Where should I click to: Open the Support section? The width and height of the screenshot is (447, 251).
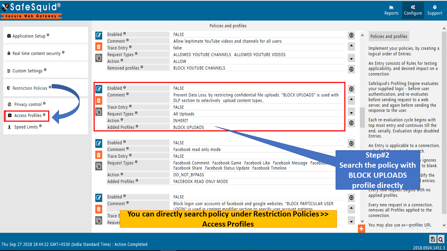pos(435,10)
